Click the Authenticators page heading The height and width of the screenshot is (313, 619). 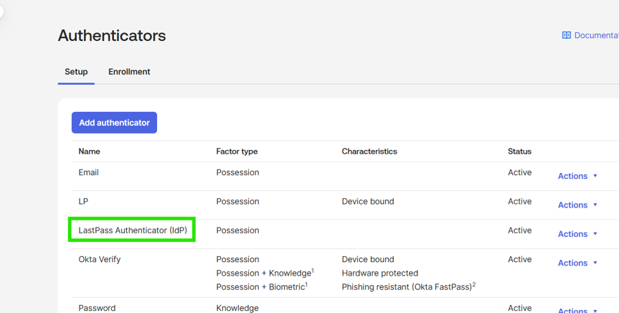(x=112, y=35)
